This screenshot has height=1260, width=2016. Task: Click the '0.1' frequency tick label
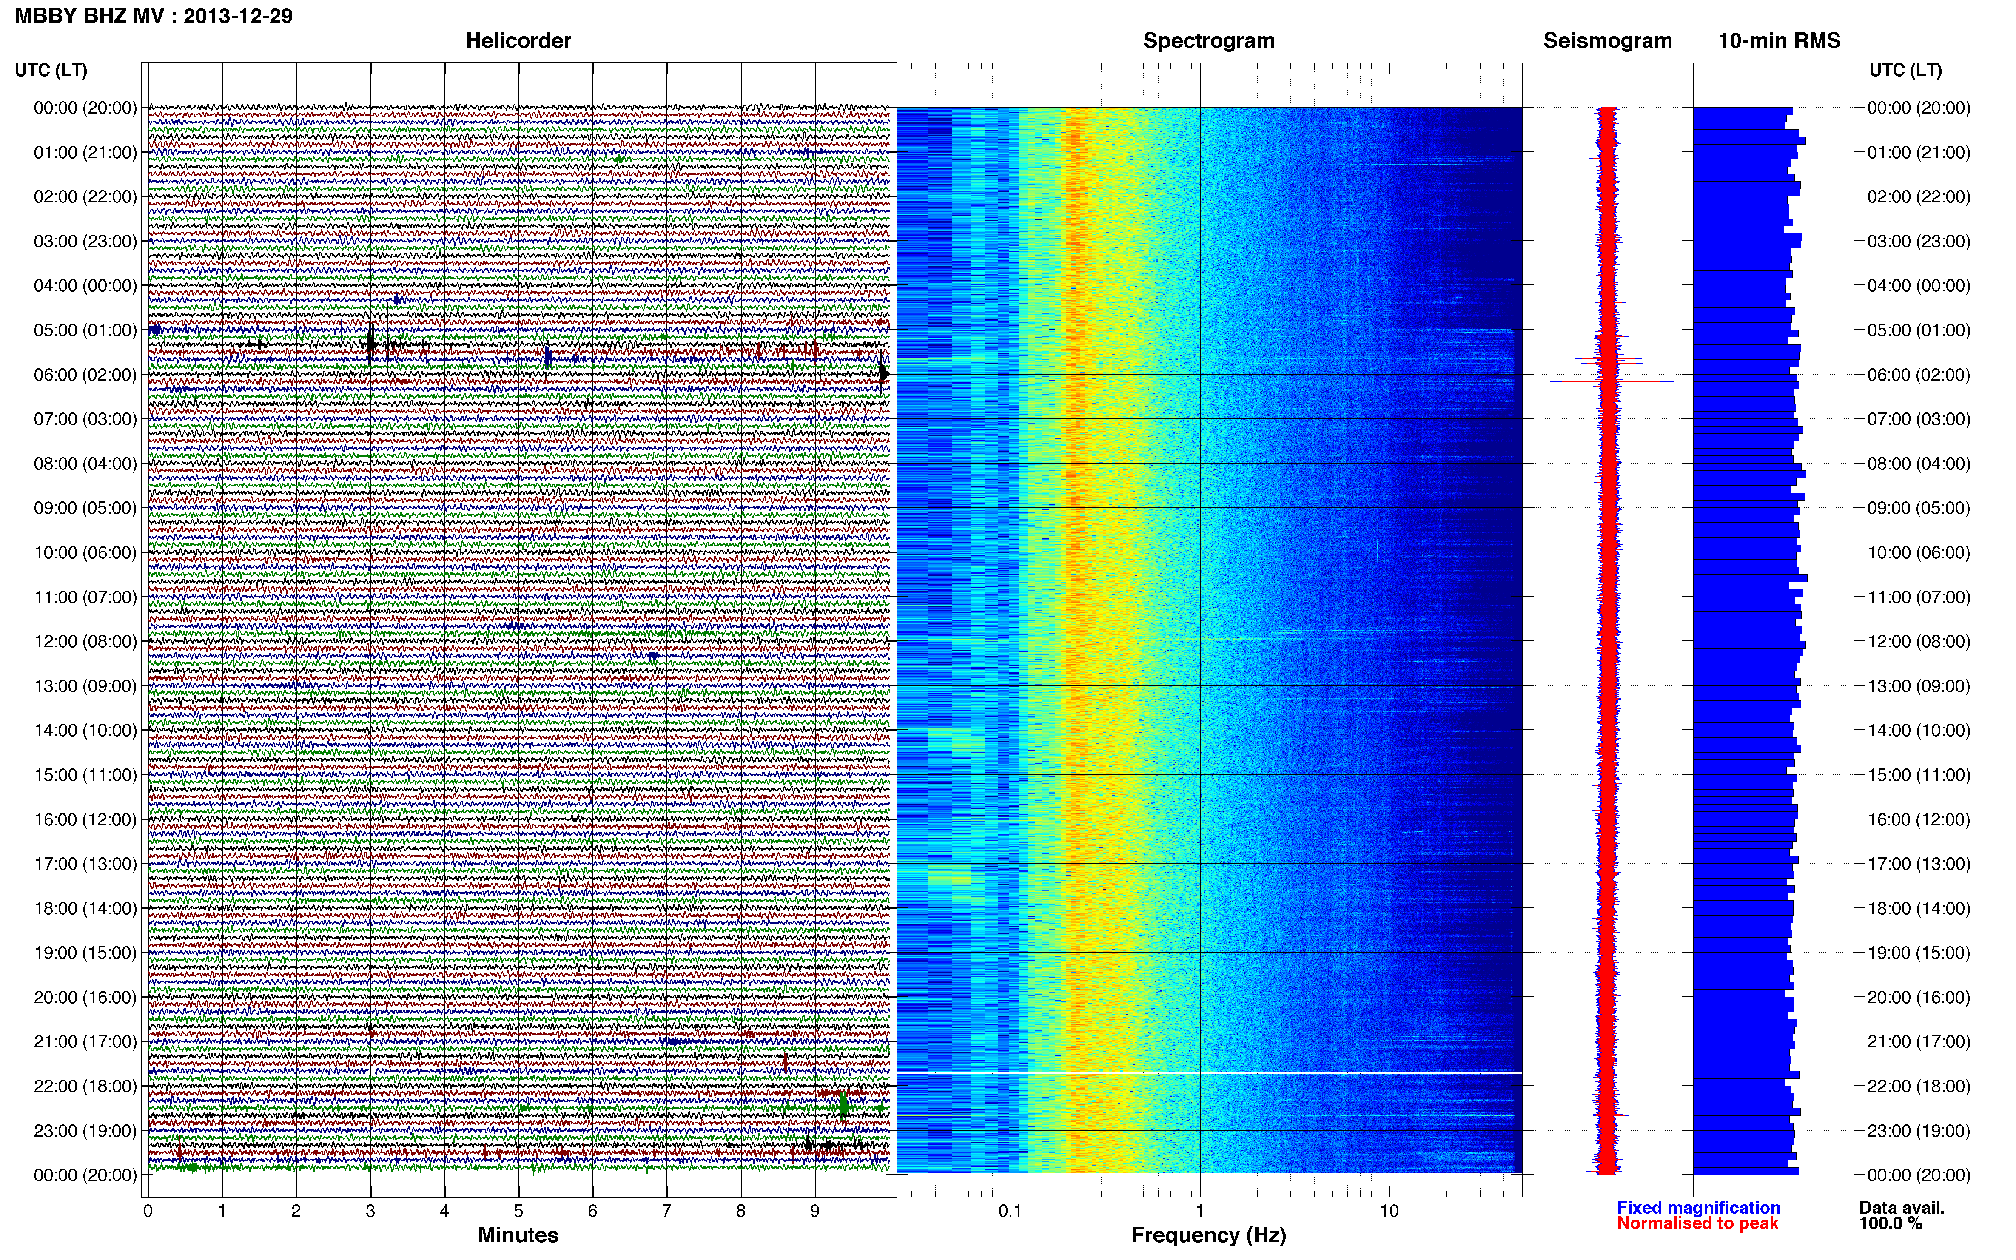(x=1010, y=1211)
